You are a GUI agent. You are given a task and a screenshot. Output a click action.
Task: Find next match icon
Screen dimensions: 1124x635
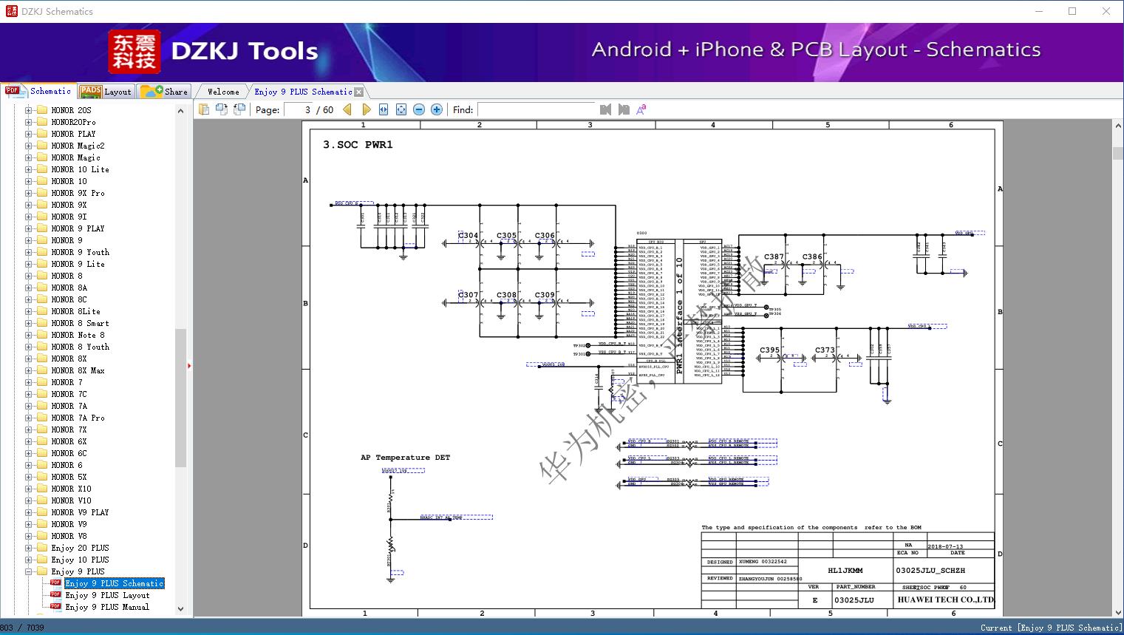(x=624, y=109)
